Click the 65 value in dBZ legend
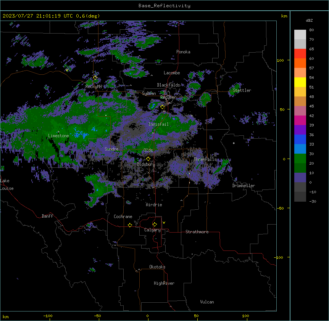The image size is (329, 321). [x=311, y=49]
